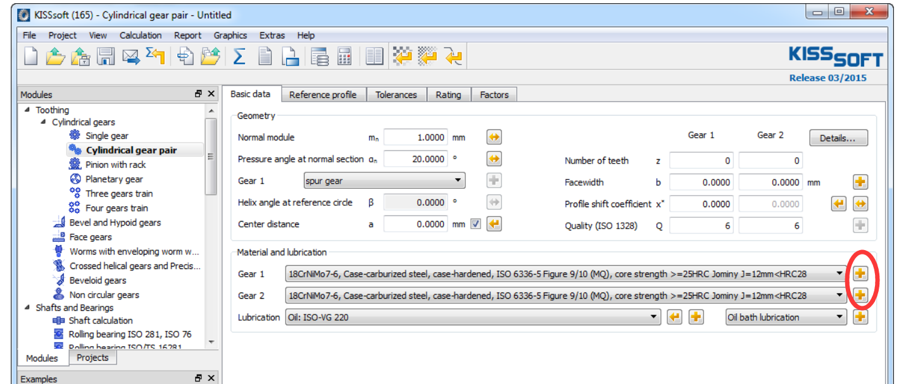The width and height of the screenshot is (906, 384).
Task: Click Profile shift coefficient left-arrow sizing button
Action: [838, 204]
